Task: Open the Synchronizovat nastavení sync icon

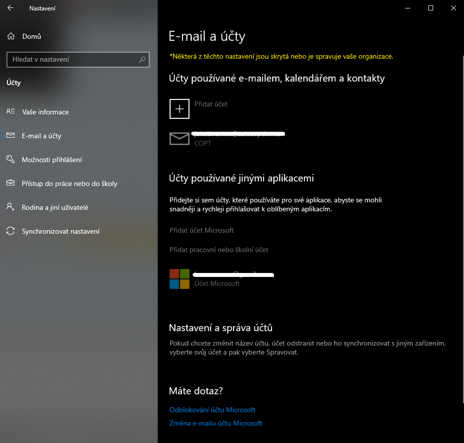Action: pyautogui.click(x=10, y=231)
